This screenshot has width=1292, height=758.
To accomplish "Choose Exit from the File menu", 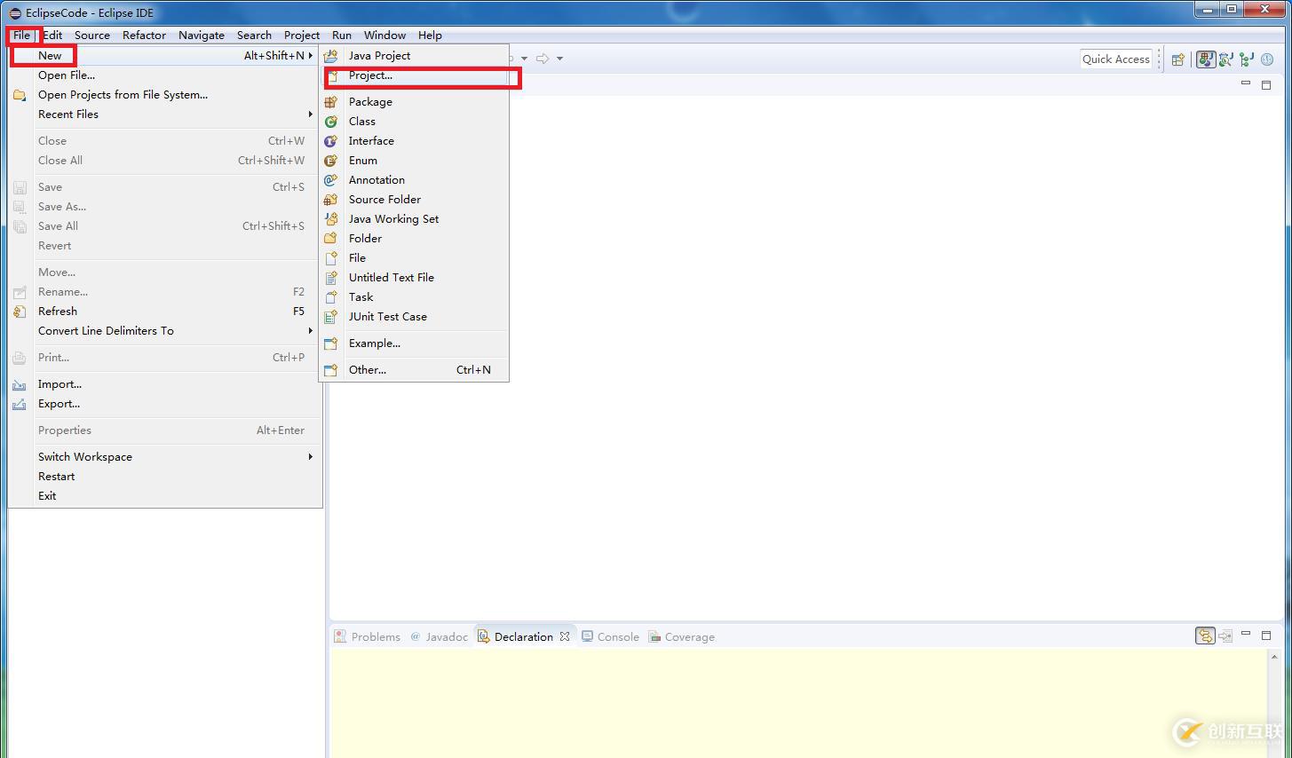I will [165, 496].
